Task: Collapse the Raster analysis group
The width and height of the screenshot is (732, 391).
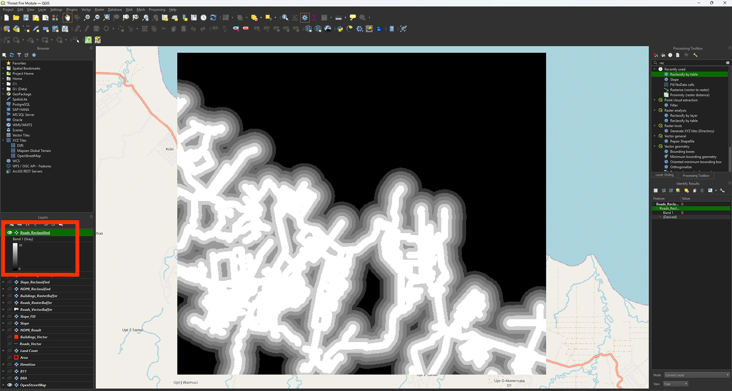Action: (x=655, y=111)
